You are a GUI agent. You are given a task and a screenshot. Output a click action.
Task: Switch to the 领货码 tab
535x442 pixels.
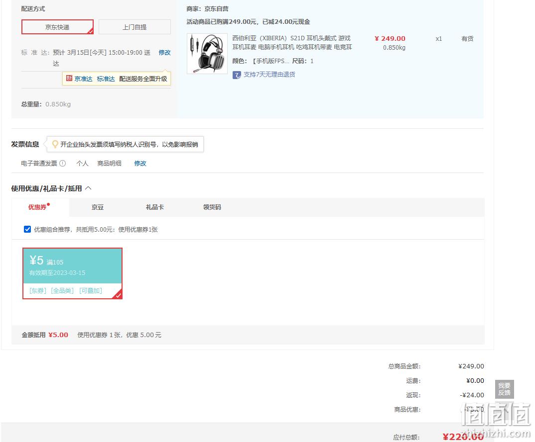coord(212,207)
